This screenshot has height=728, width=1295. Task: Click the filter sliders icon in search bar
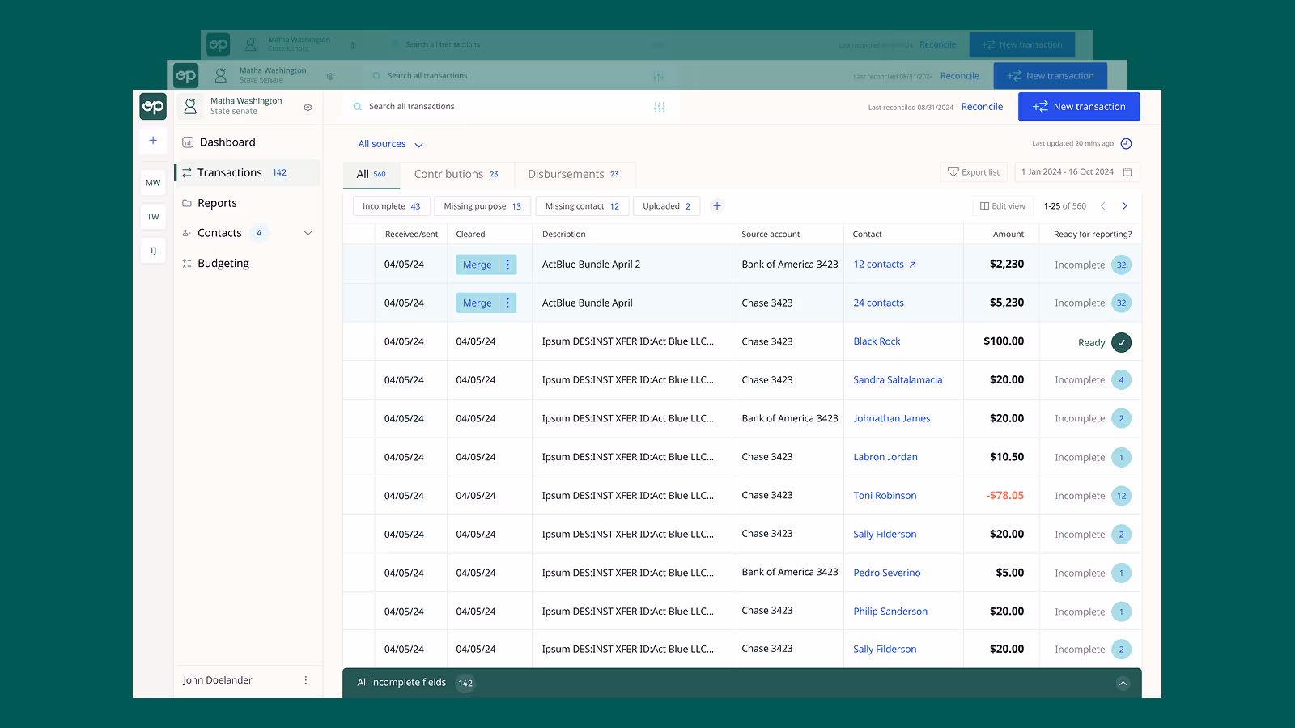[x=659, y=107]
